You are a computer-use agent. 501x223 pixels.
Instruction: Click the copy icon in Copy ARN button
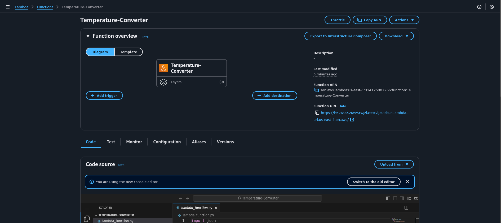[360, 20]
